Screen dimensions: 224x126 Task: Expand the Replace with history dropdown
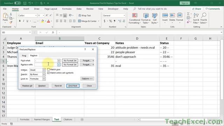59,64
